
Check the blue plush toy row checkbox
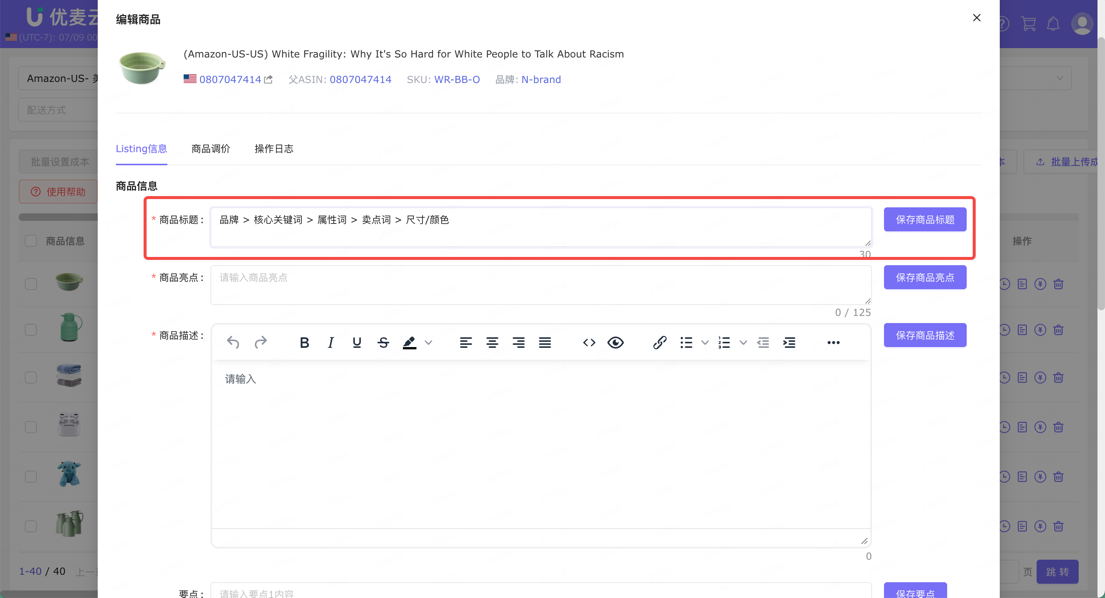click(31, 476)
